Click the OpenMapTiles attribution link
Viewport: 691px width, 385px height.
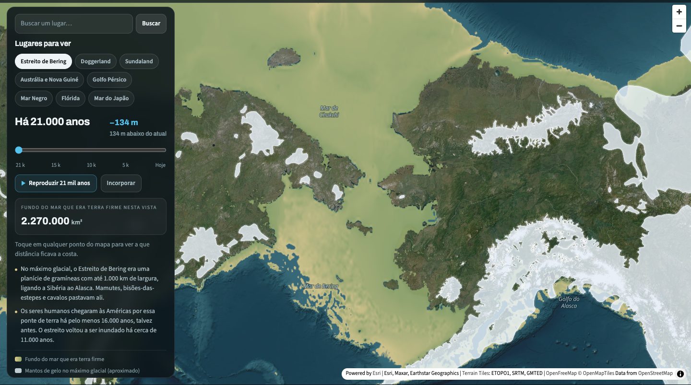point(596,373)
